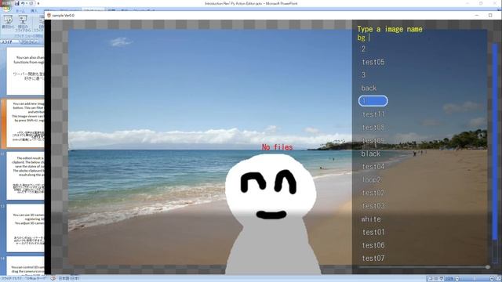This screenshot has width=502, height=282.
Task: Click fit slide to window icon in status bar
Action: tap(498, 279)
